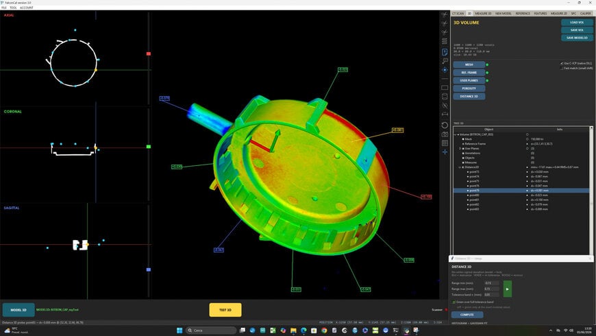Screen dimensions: 596x336
Task: Click the reset rotation view icon
Action: coord(445,125)
